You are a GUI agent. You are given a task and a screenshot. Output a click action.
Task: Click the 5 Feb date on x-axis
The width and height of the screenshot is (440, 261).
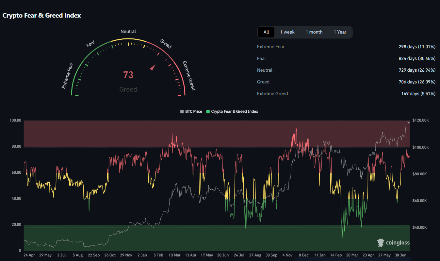[158, 255]
